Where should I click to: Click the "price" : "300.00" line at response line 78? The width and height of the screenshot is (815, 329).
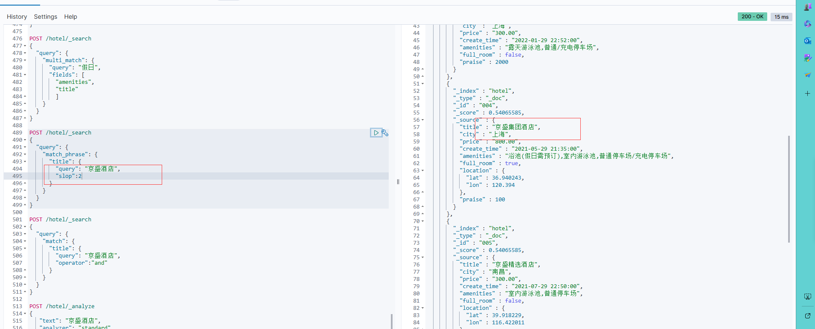490,279
